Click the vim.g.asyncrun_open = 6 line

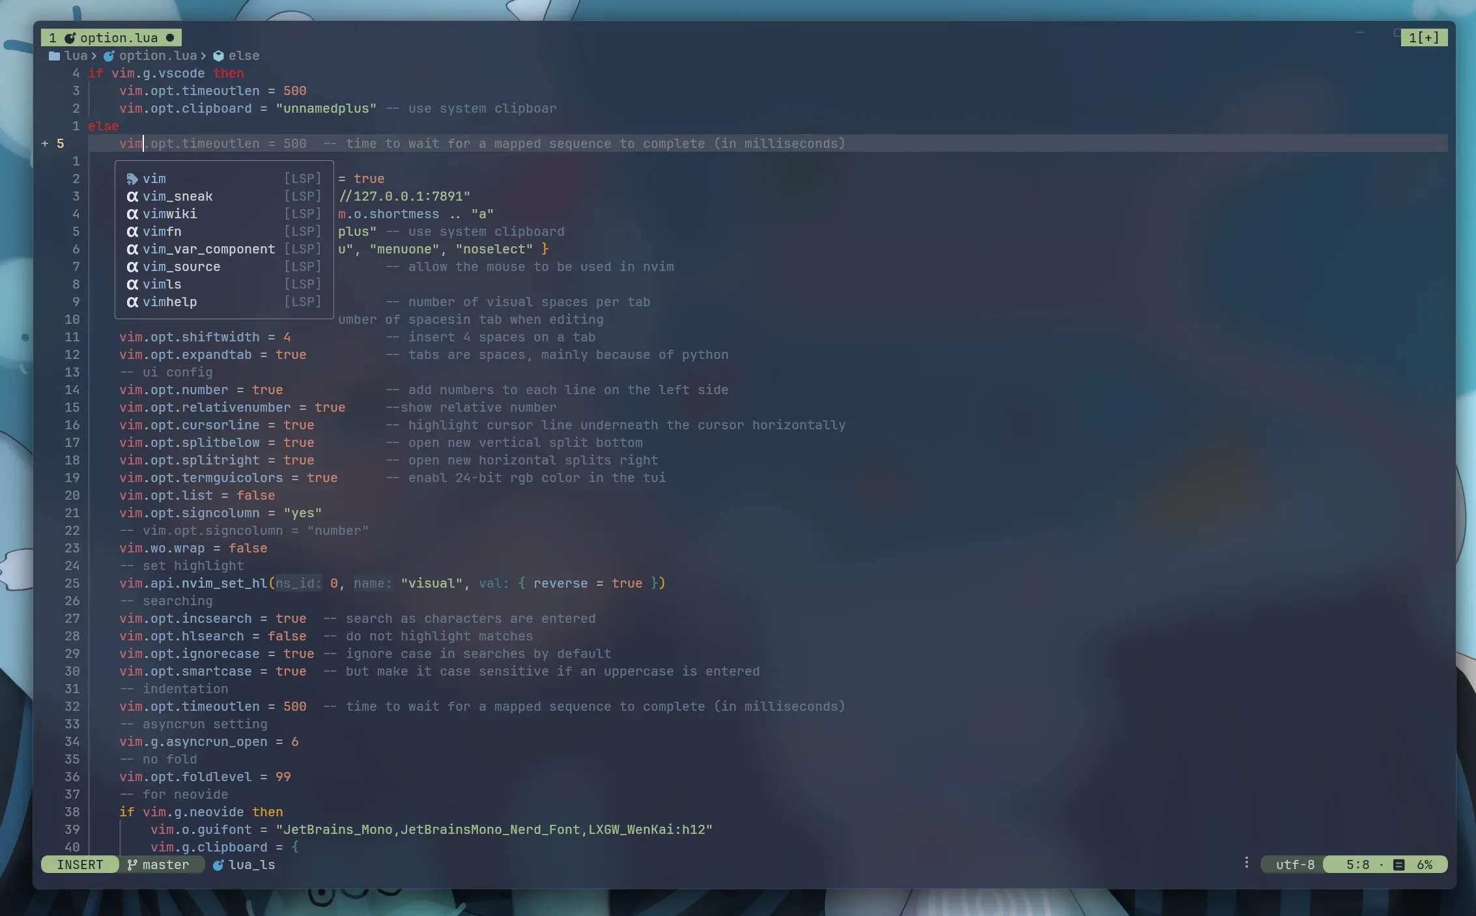click(208, 741)
